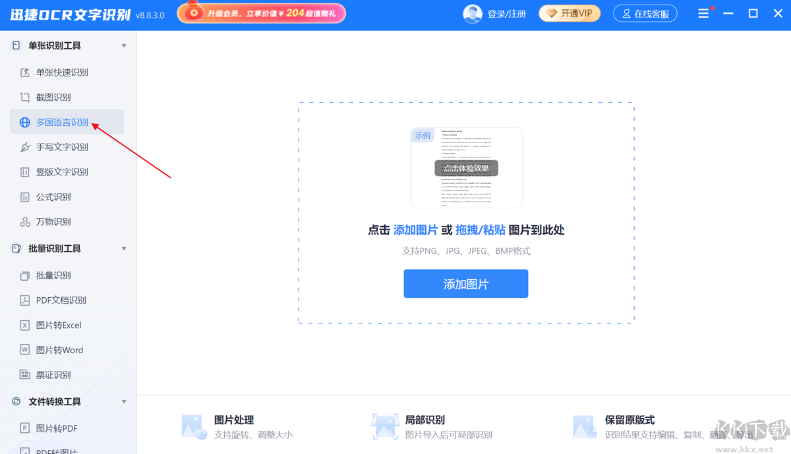Collapse the 单张识别工具 section
The image size is (791, 454).
[123, 45]
